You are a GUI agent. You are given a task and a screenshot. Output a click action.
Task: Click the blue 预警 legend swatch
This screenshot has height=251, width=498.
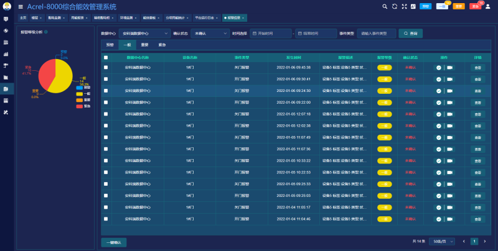point(80,88)
